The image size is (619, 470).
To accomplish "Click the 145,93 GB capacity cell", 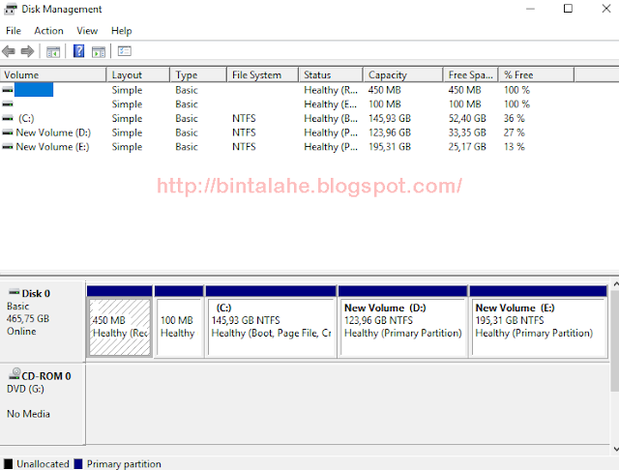I will [x=390, y=118].
